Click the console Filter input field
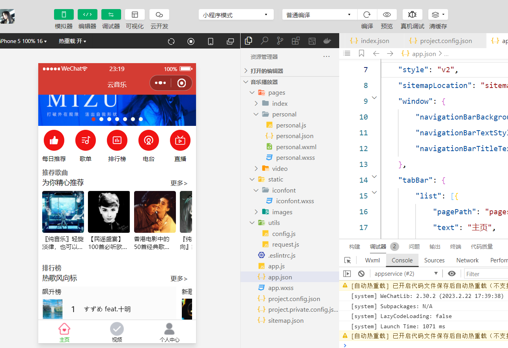The width and height of the screenshot is (508, 348). tap(485, 274)
